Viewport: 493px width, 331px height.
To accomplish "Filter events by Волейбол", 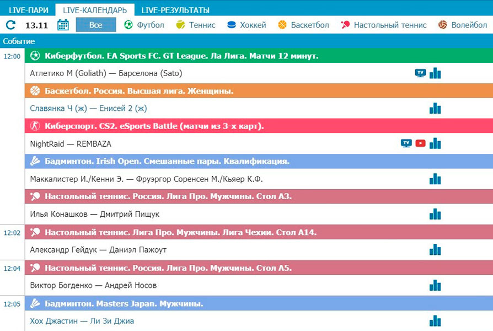I will [x=463, y=25].
